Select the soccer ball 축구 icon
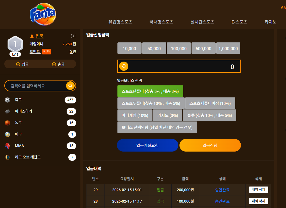Viewport: 286px width, 208px height. tap(7, 100)
